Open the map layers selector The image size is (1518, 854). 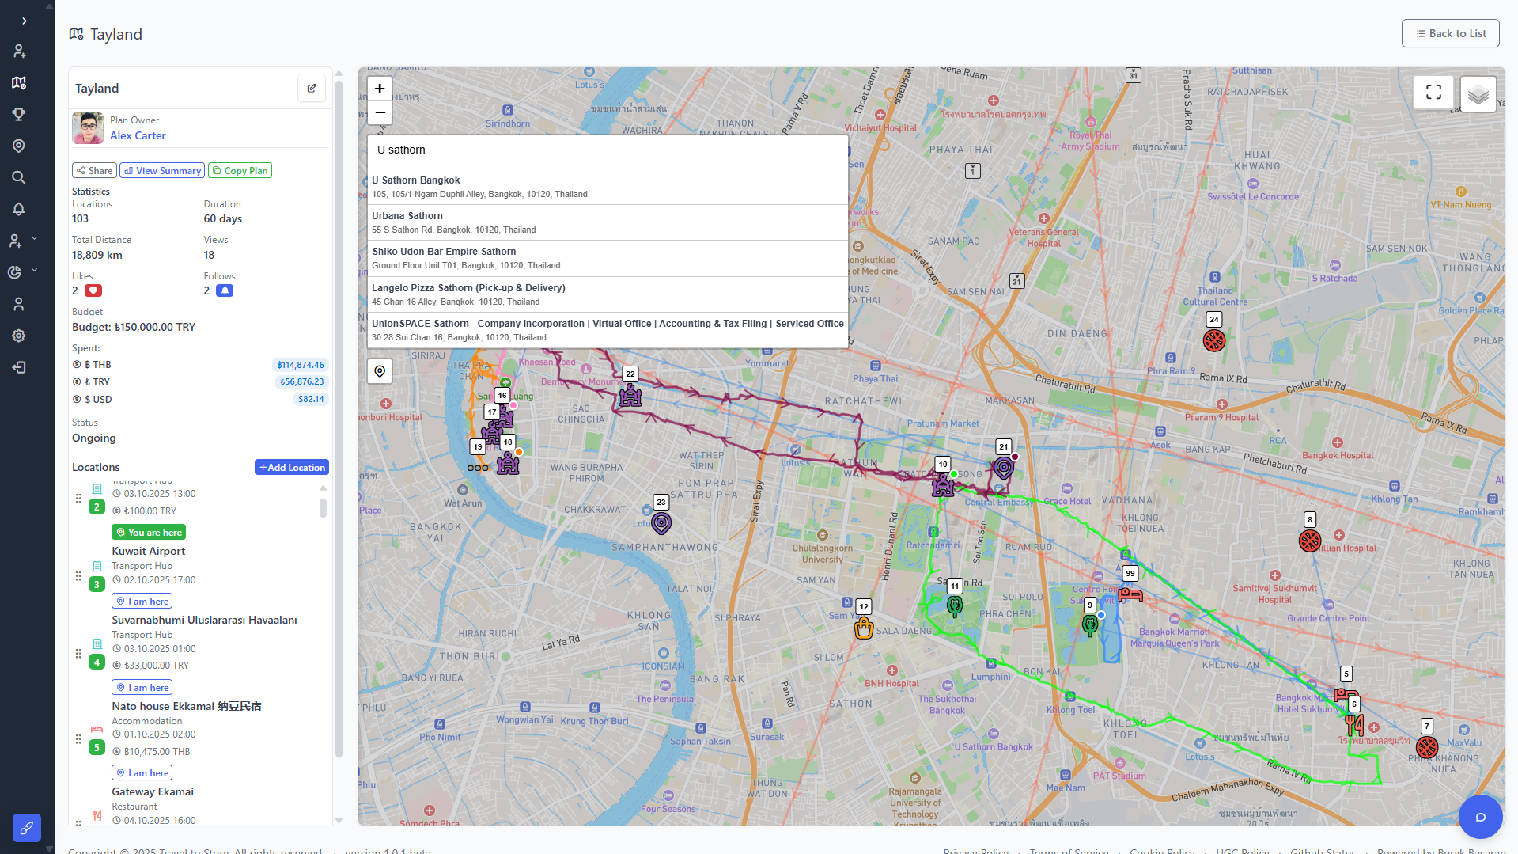[x=1478, y=95]
